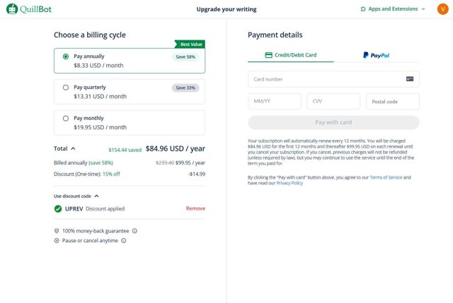
Task: Select the Pay annually option
Action: 66,57
